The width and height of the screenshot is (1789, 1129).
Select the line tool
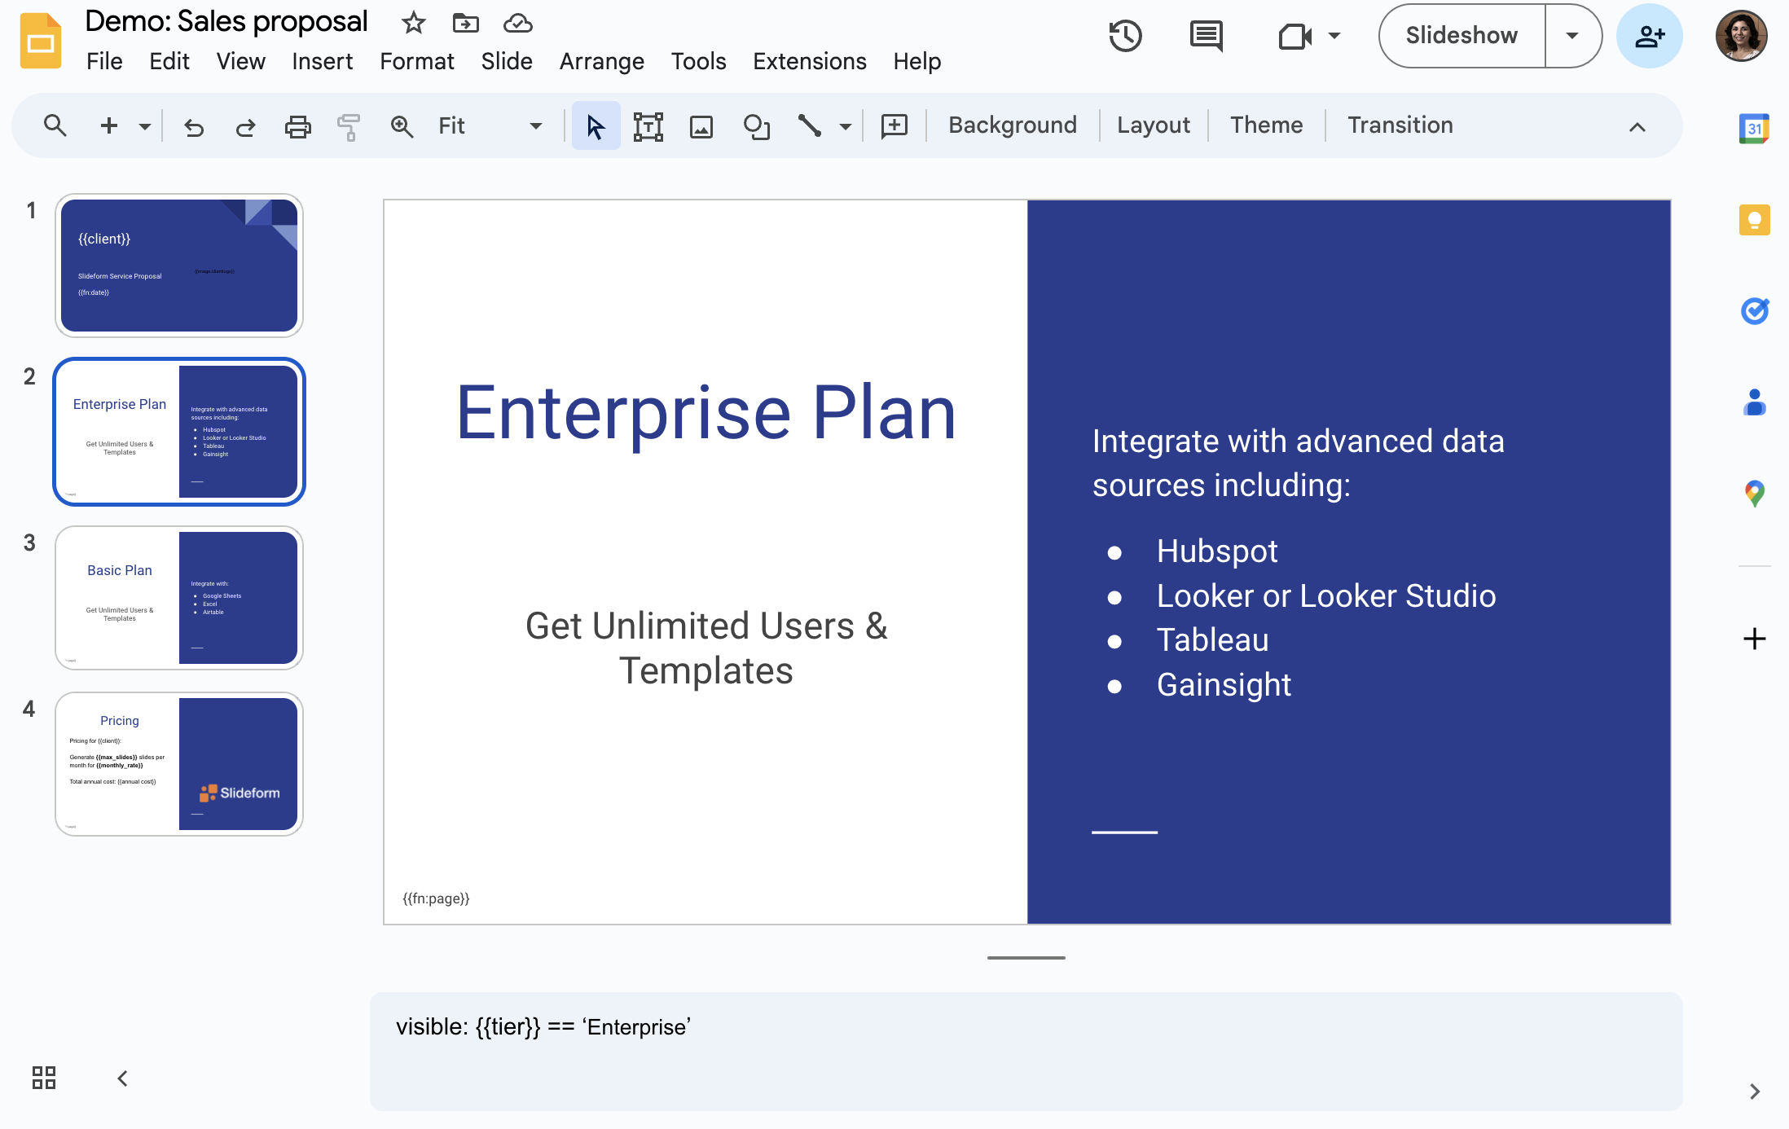(809, 126)
